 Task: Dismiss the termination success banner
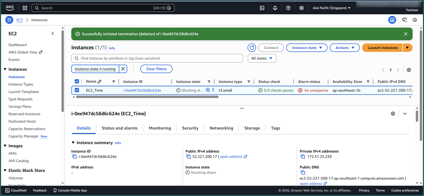[406, 34]
